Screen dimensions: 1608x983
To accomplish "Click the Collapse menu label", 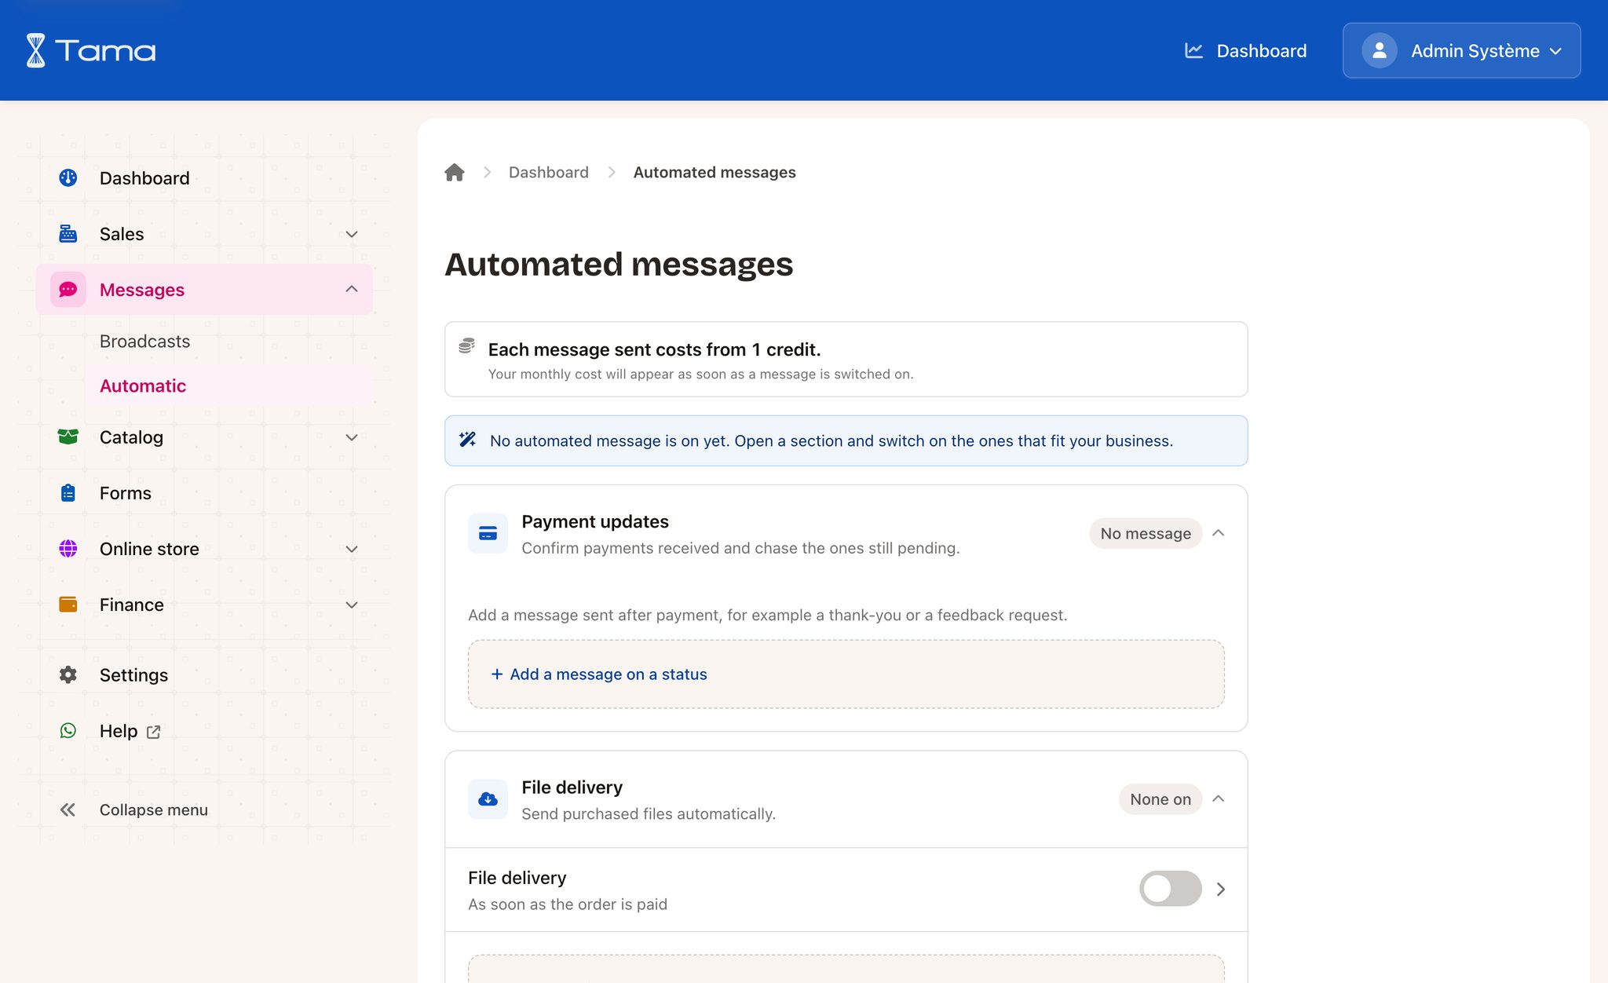I will click(x=153, y=810).
